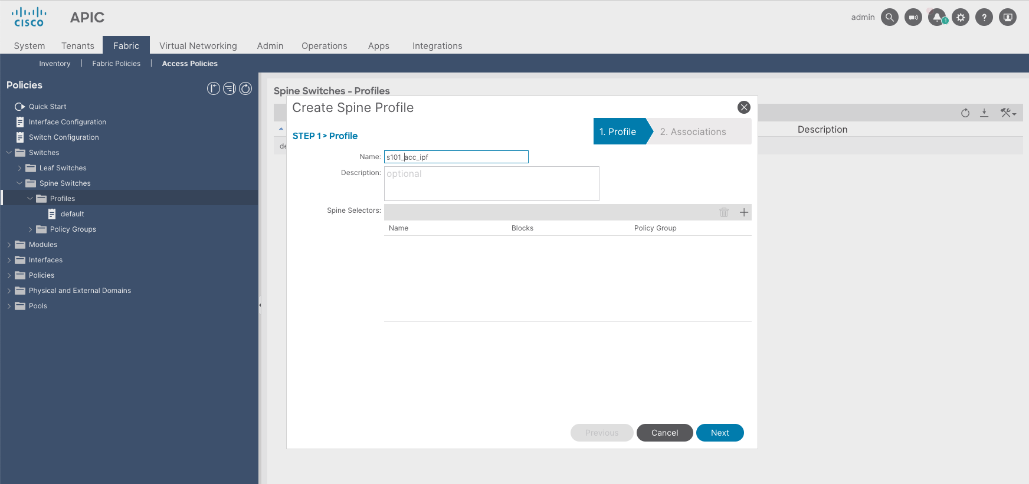The image size is (1029, 484).
Task: Close the Create Spine Profile dialog
Action: pyautogui.click(x=744, y=107)
